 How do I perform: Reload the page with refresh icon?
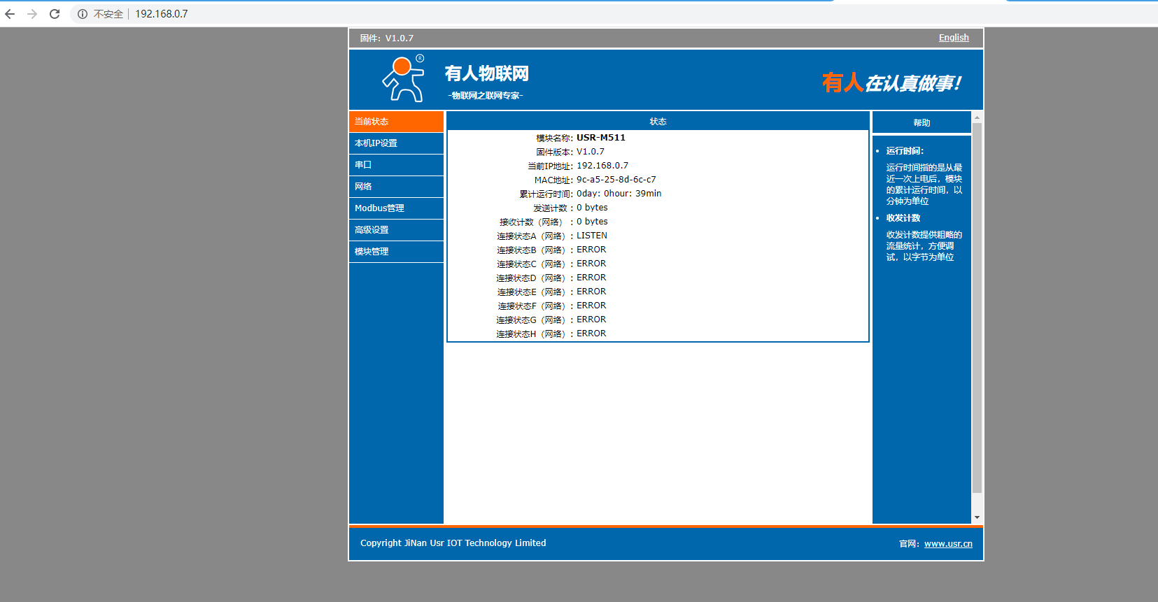click(x=55, y=14)
